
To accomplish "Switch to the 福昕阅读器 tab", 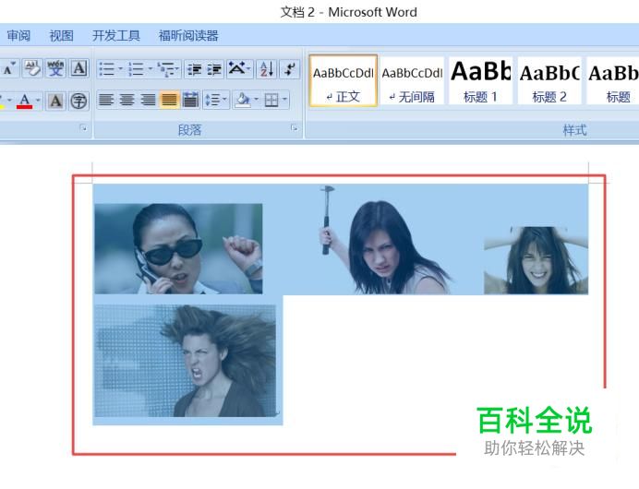I will pos(188,36).
